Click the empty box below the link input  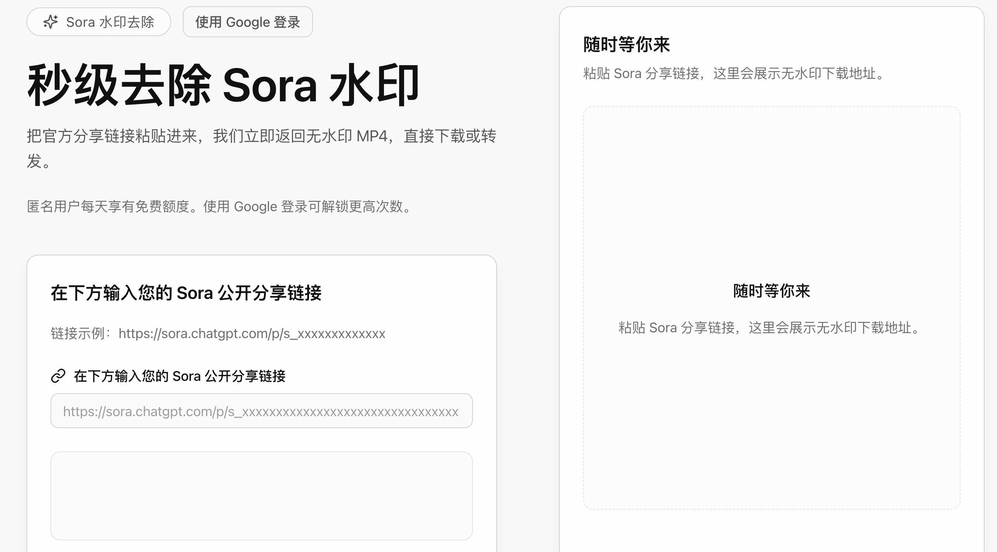261,496
